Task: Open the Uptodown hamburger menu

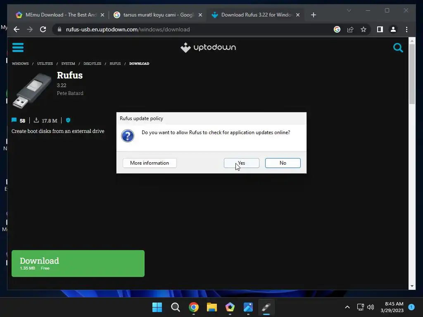Action: tap(18, 47)
